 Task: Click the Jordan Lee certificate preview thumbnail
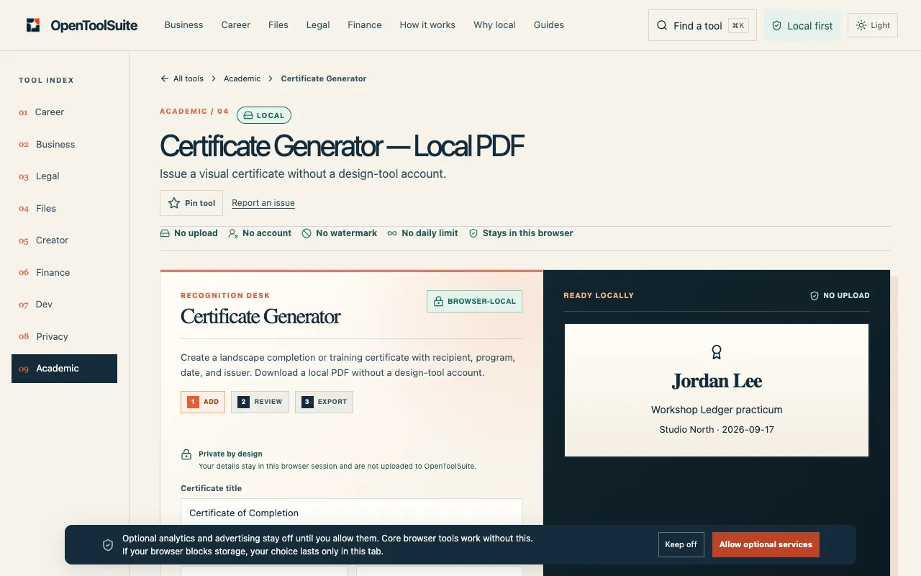click(717, 390)
